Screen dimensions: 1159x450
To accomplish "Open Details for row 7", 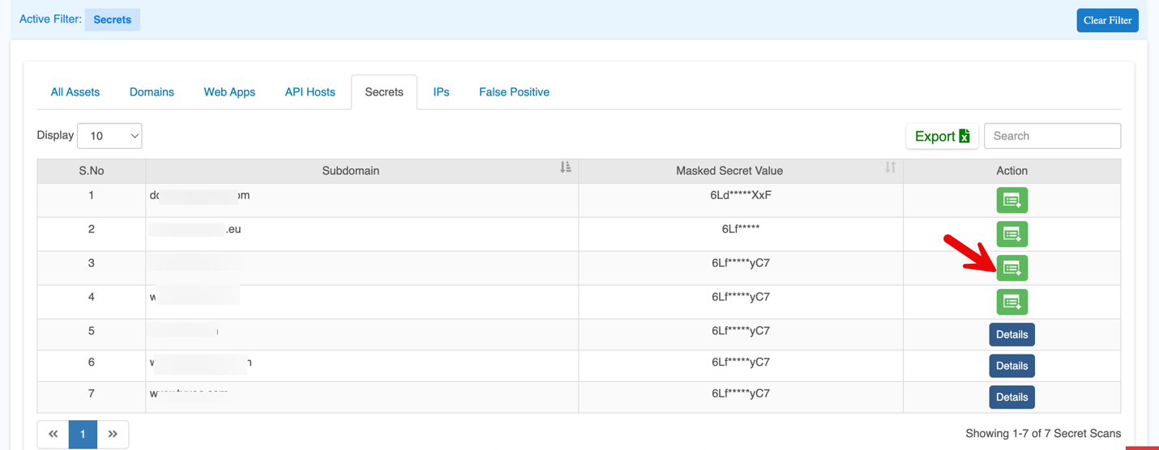I will click(1011, 397).
